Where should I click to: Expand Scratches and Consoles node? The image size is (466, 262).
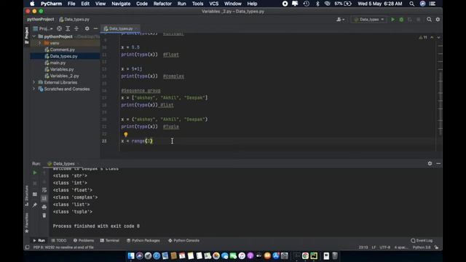point(34,89)
